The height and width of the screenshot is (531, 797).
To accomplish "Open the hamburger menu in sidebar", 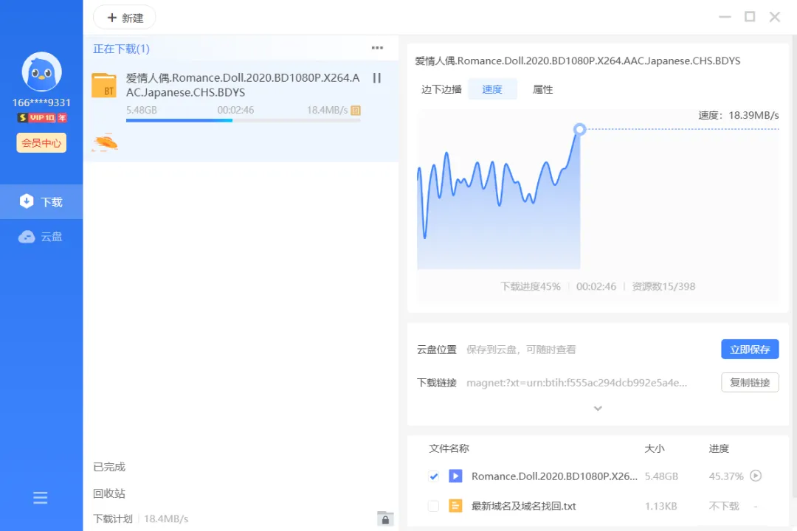I will pyautogui.click(x=40, y=498).
